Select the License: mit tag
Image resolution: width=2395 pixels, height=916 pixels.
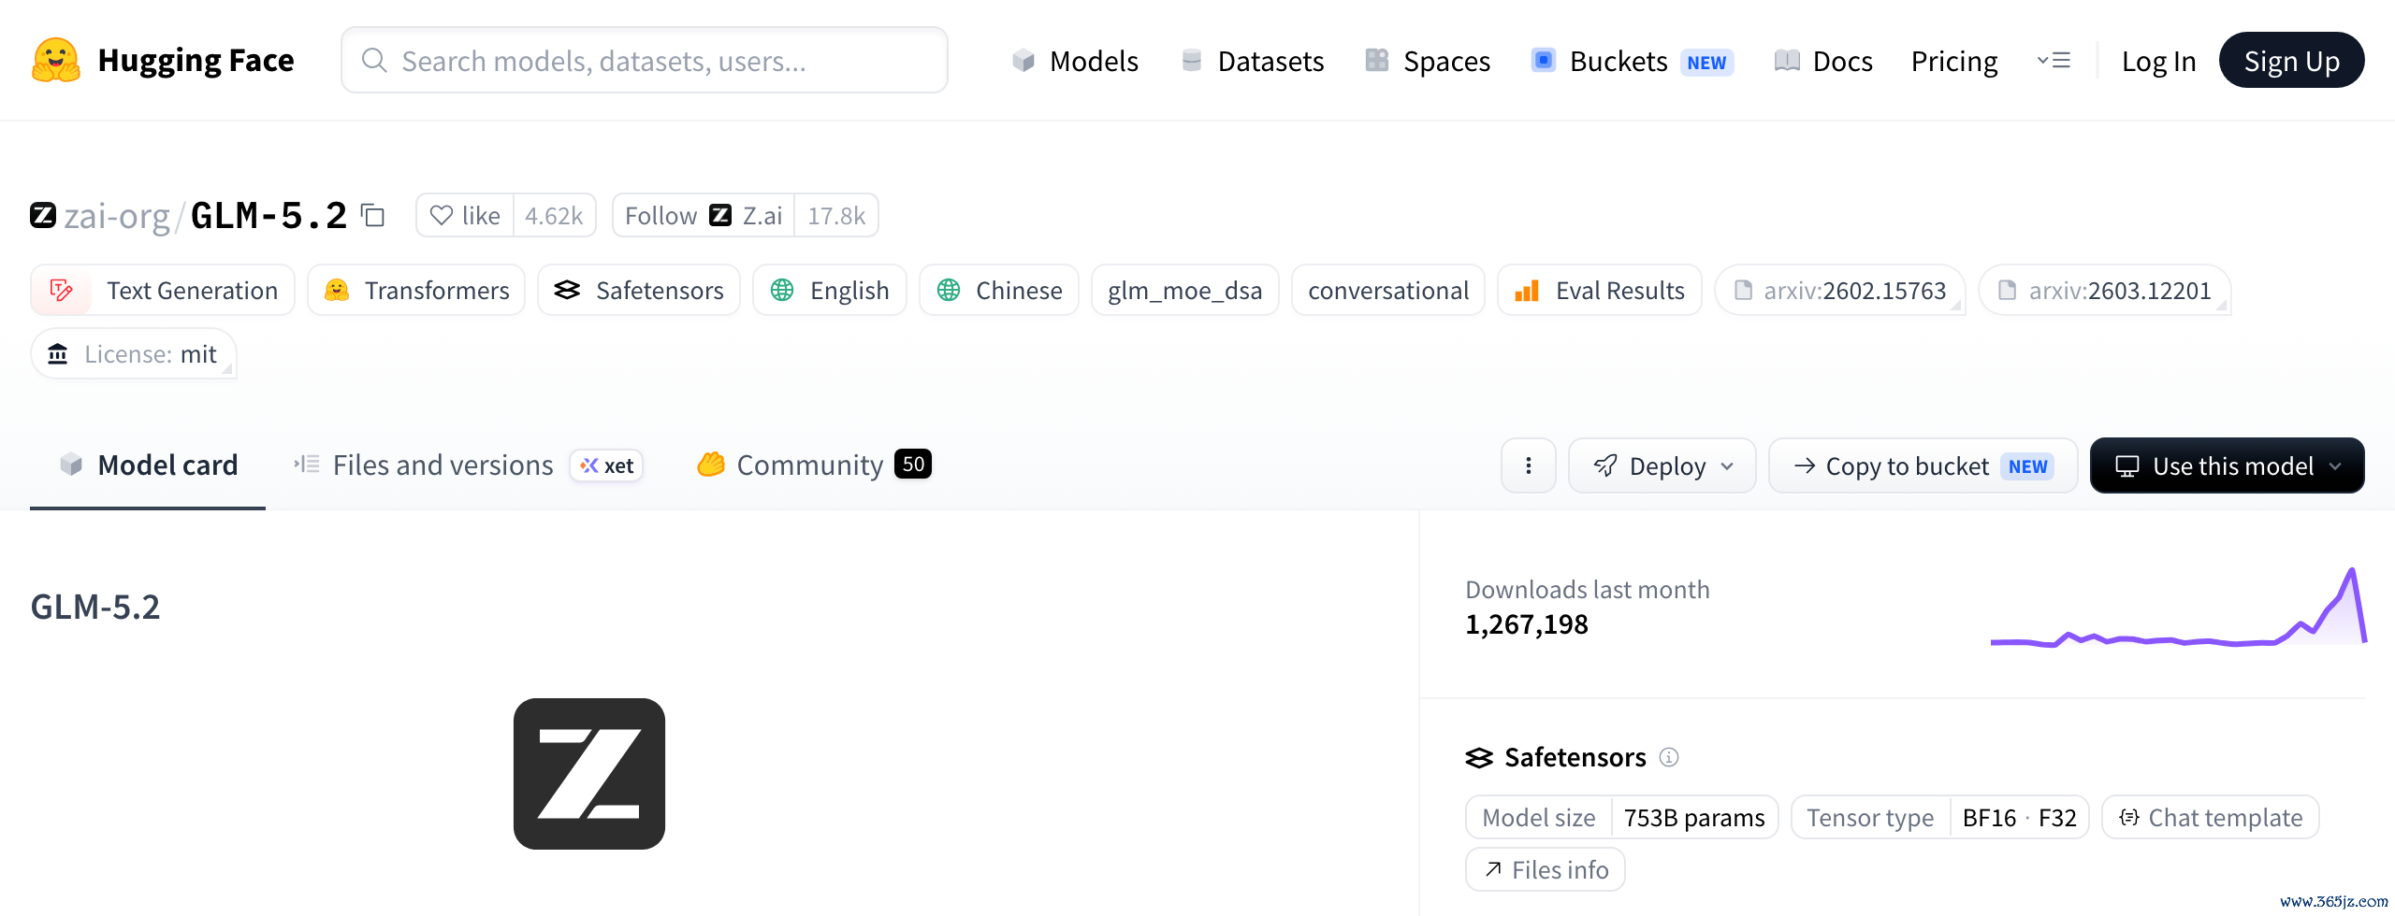134,354
